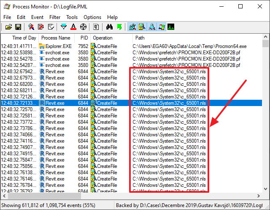Viewport: 270px width, 210px height.
Task: Click the 'Showing 611,812 of 1,098,754 events' status text
Action: (48, 205)
